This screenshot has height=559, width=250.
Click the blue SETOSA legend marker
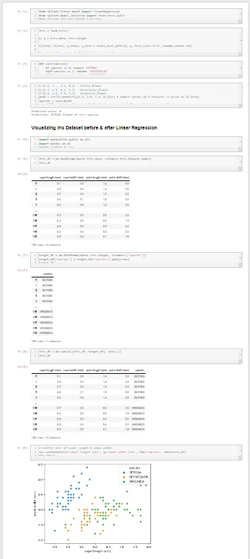click(x=124, y=472)
